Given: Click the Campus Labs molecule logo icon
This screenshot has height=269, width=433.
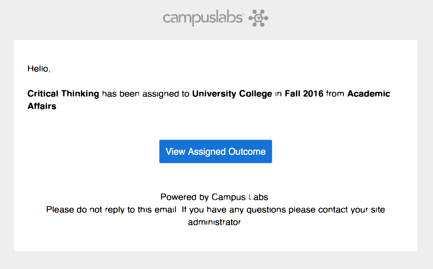Looking at the screenshot, I should [x=258, y=18].
